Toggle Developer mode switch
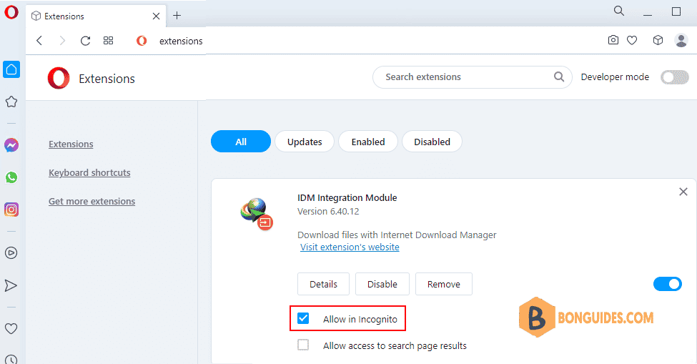Image resolution: width=697 pixels, height=364 pixels. click(674, 77)
